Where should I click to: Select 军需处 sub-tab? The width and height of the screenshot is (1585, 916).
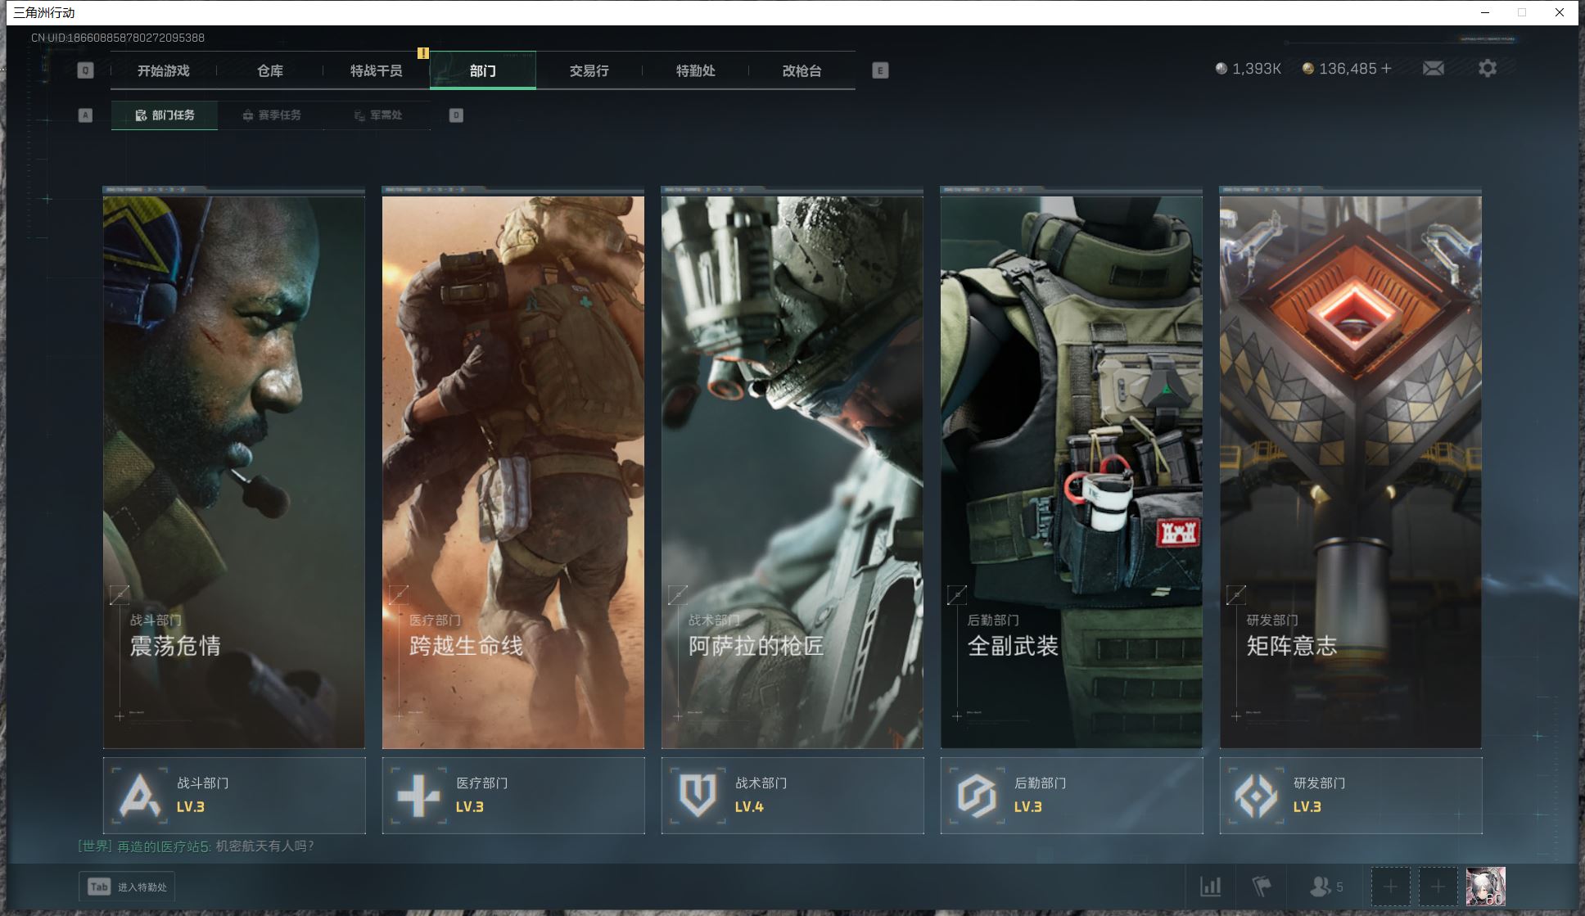377,115
